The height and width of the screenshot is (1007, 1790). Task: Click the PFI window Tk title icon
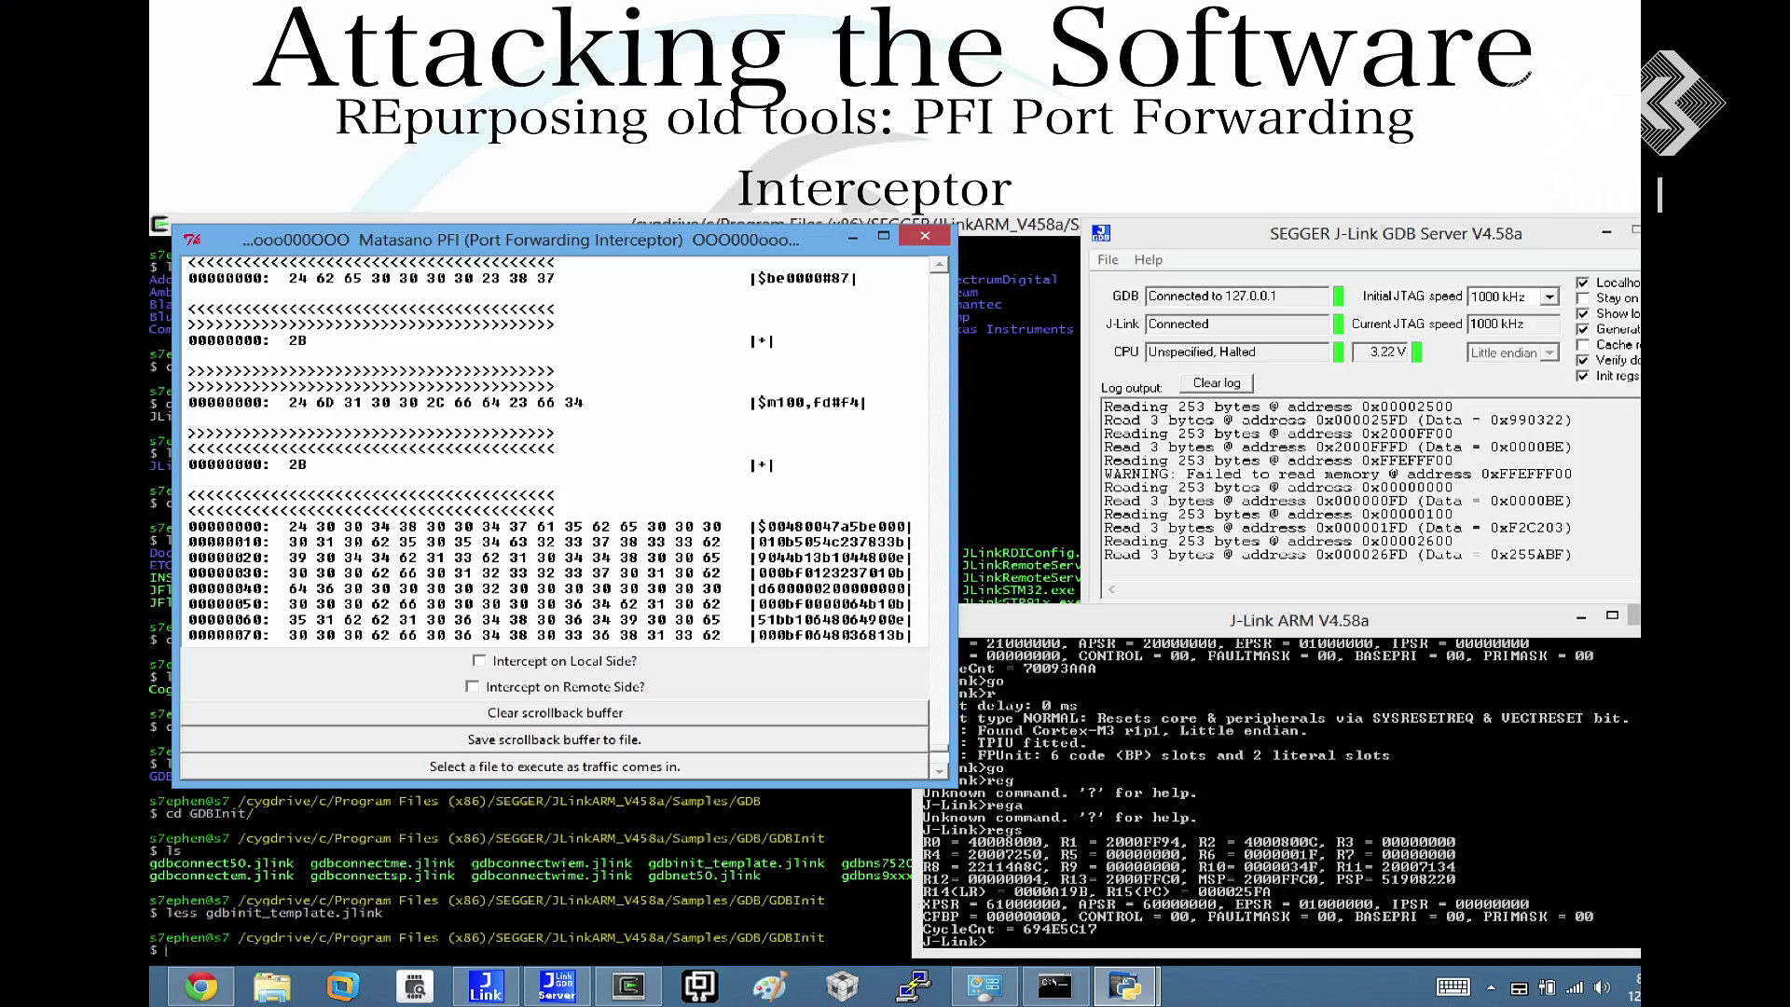click(x=192, y=239)
